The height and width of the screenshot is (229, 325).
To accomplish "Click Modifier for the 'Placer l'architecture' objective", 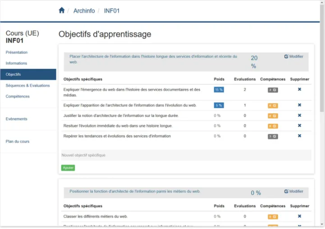I will [293, 56].
